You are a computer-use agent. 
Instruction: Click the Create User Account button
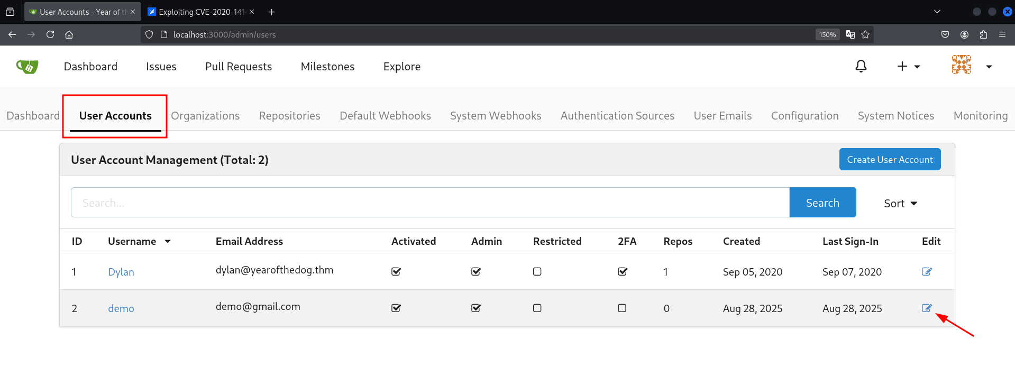click(890, 159)
